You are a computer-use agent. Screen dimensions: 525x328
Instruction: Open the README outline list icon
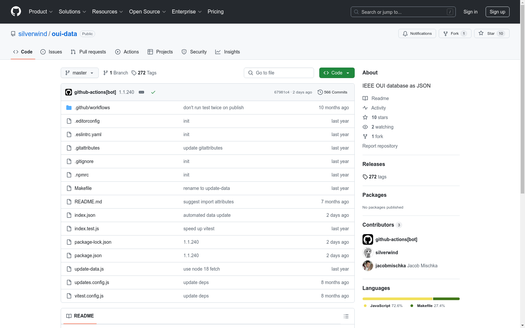pos(346,316)
